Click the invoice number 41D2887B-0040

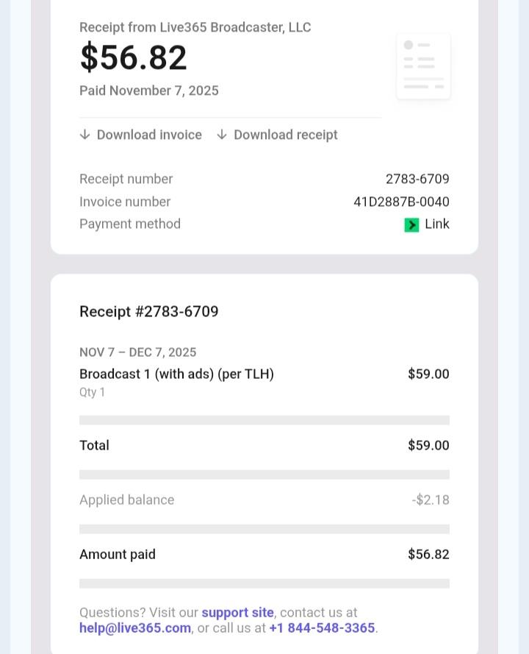pos(401,202)
